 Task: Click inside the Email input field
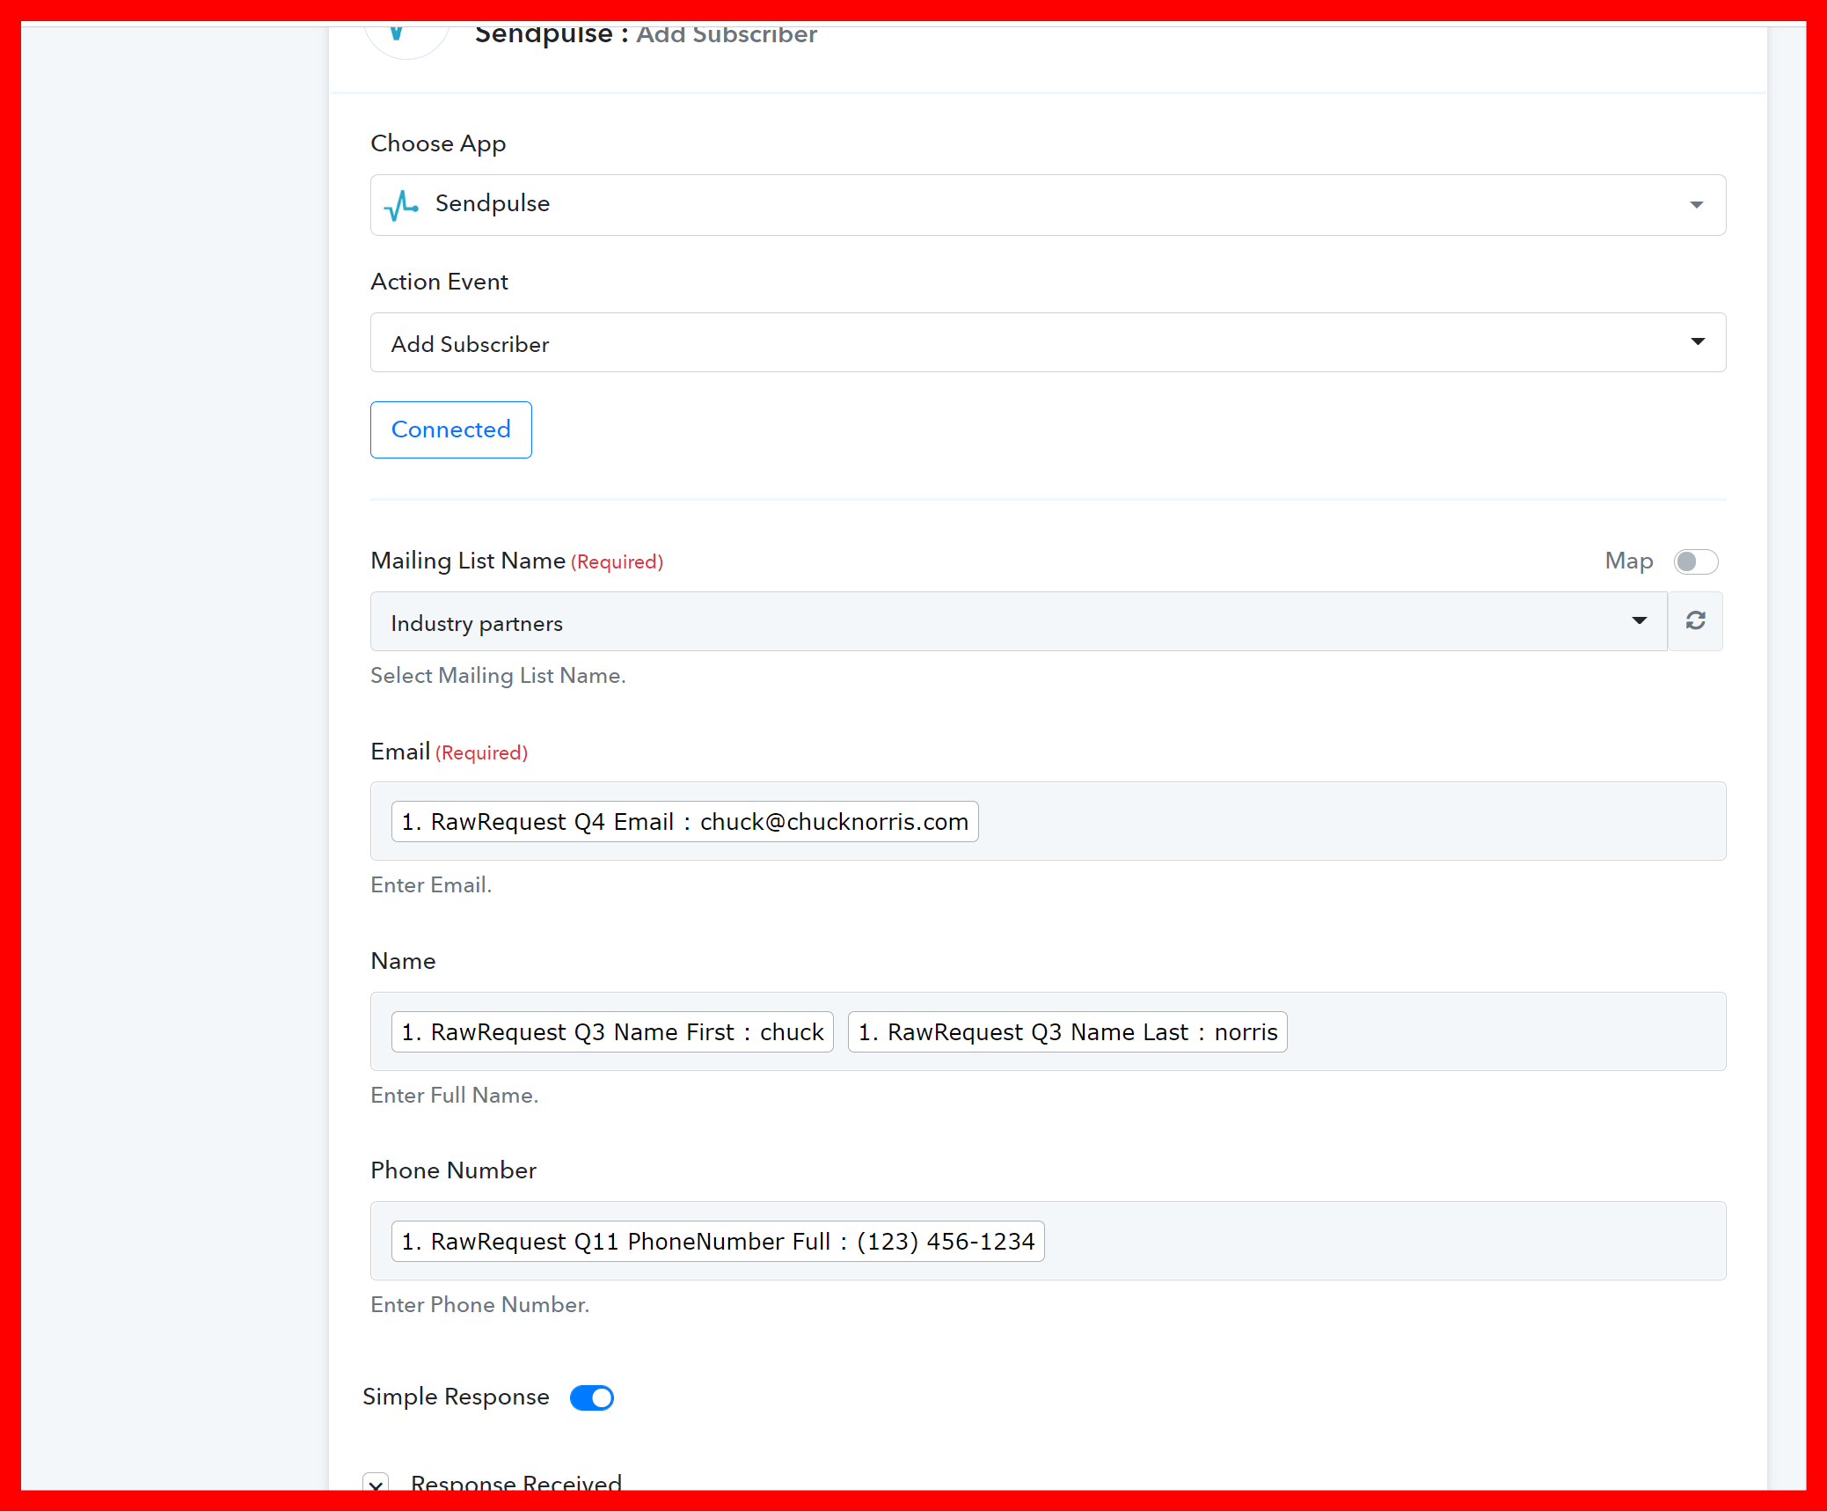click(x=1048, y=821)
